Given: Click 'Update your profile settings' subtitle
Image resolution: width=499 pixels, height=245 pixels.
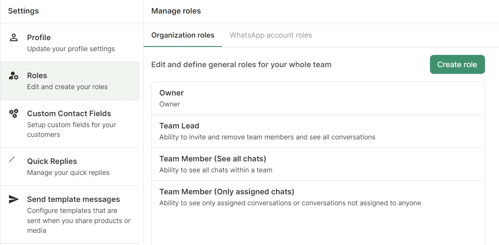Looking at the screenshot, I should click(71, 49).
